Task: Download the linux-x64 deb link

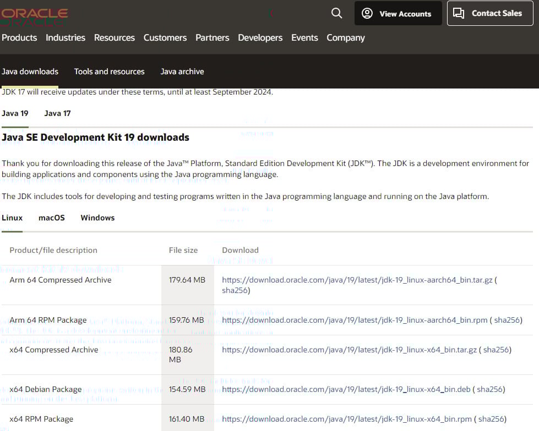Action: click(346, 389)
